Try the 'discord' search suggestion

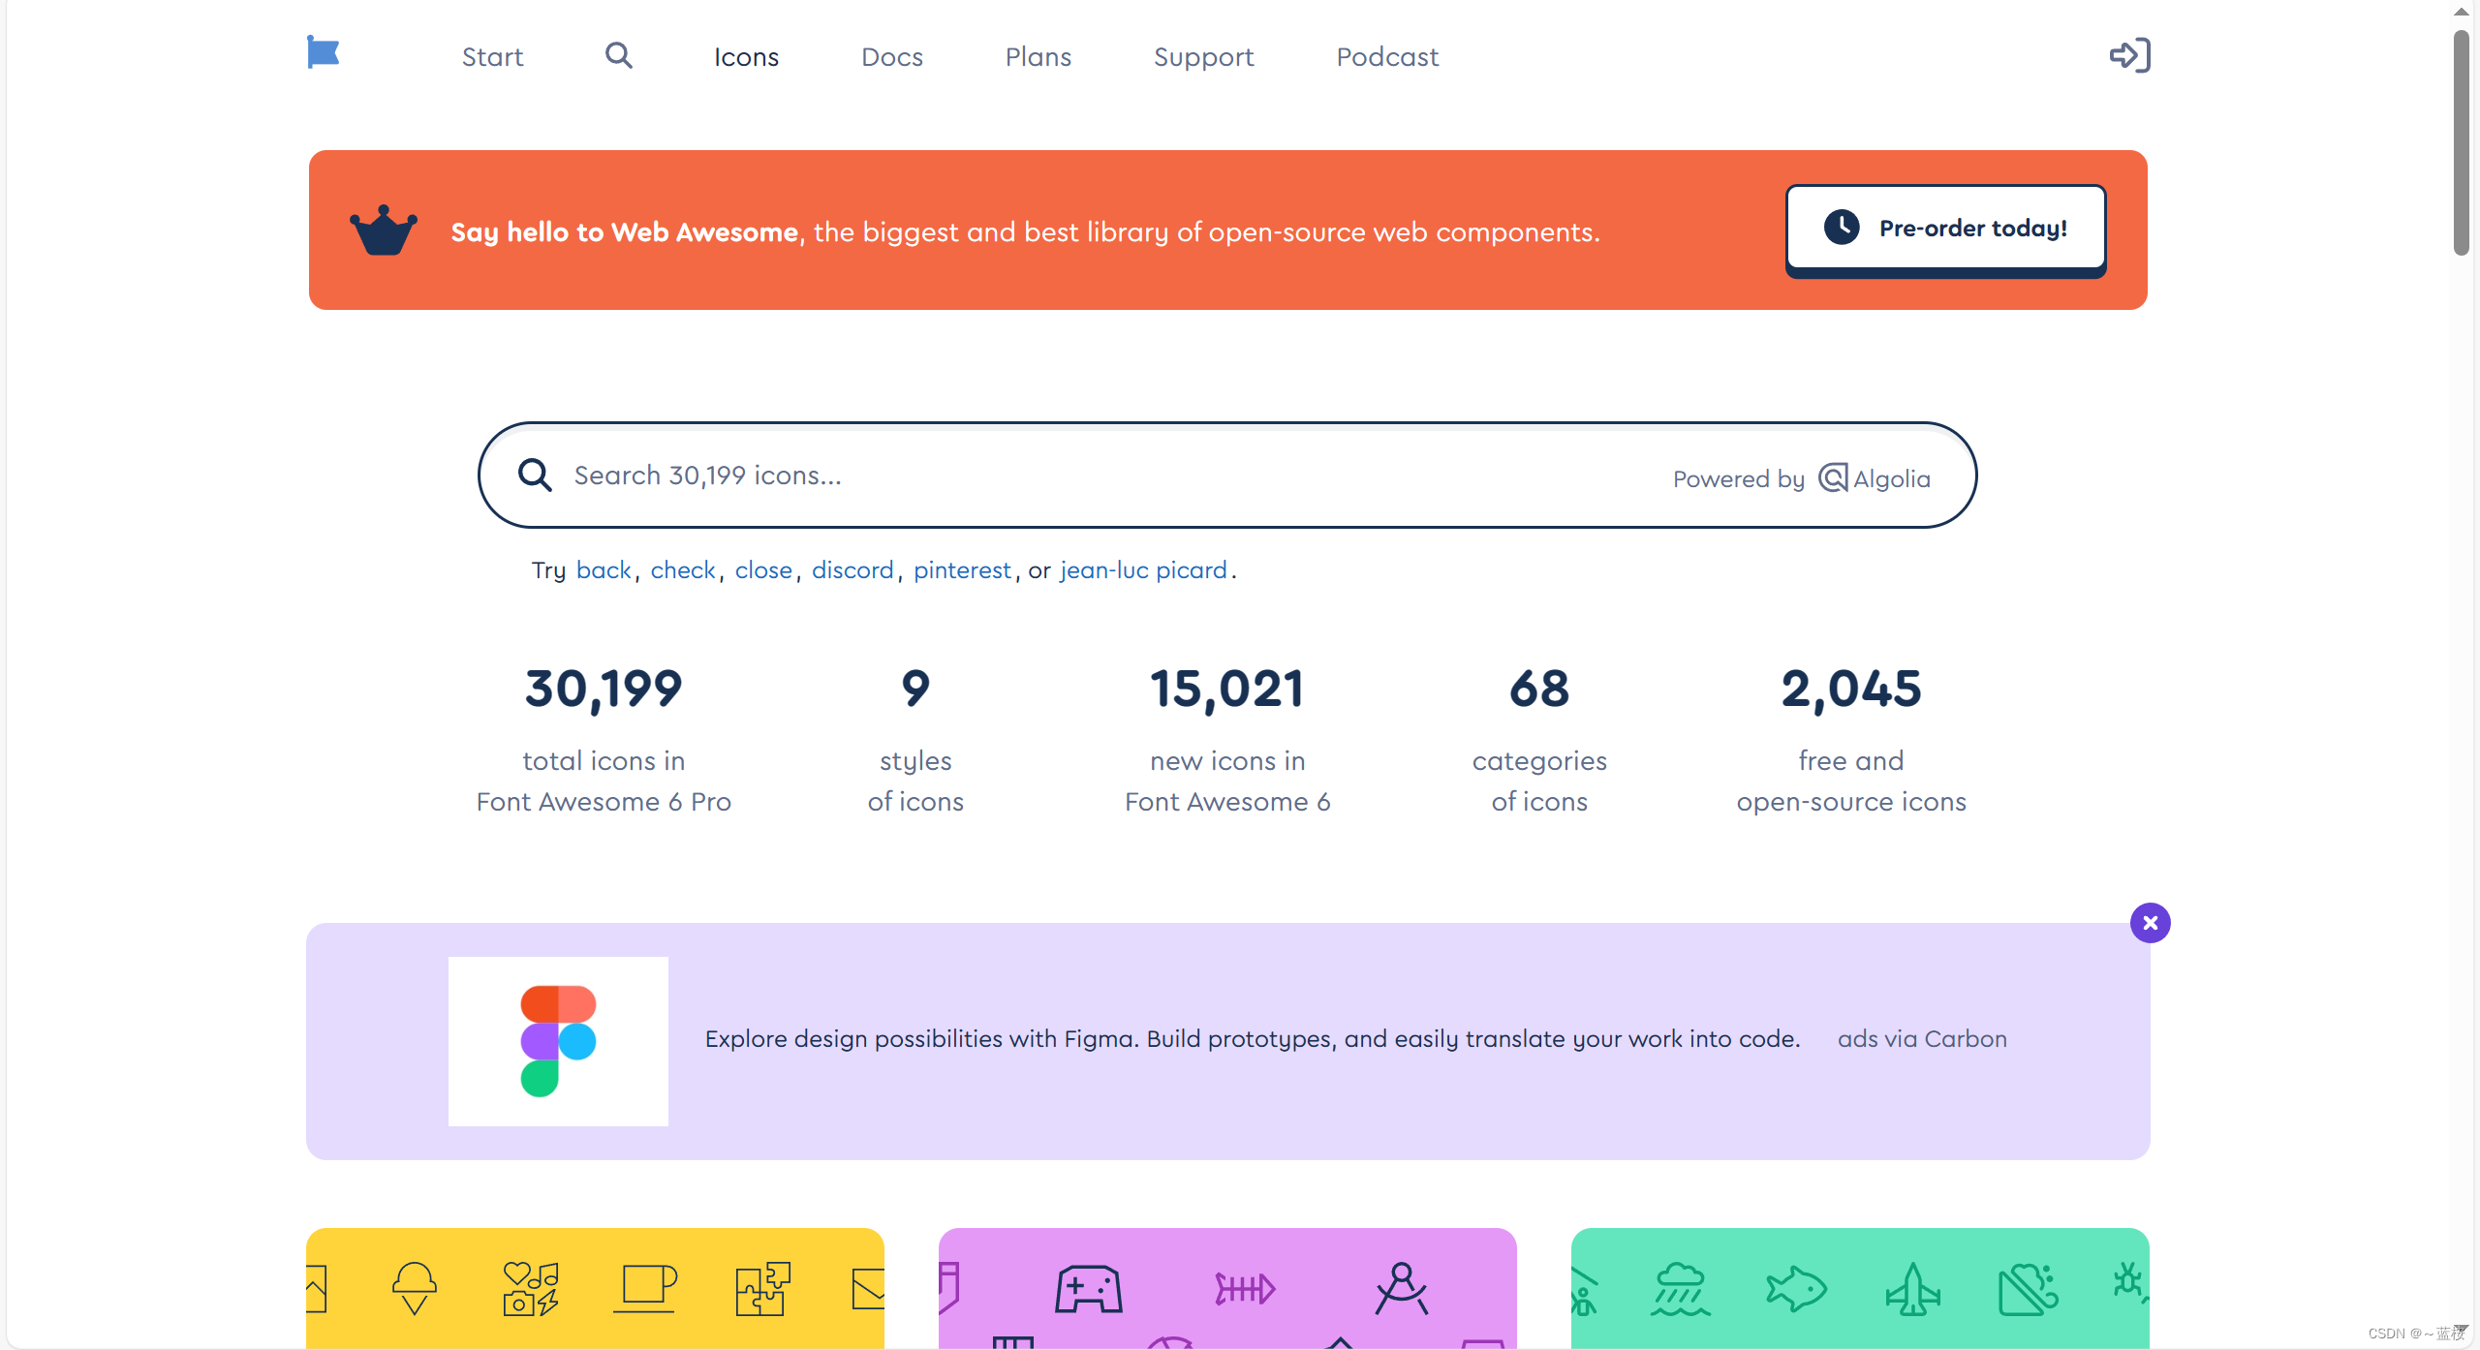(x=852, y=570)
